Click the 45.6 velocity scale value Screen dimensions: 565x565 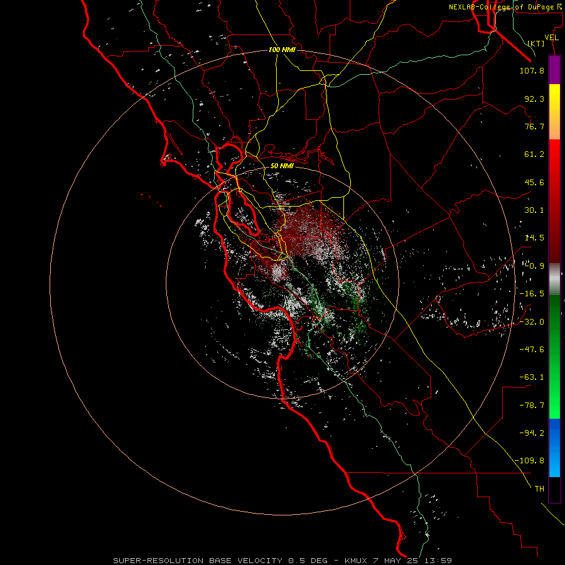(534, 182)
